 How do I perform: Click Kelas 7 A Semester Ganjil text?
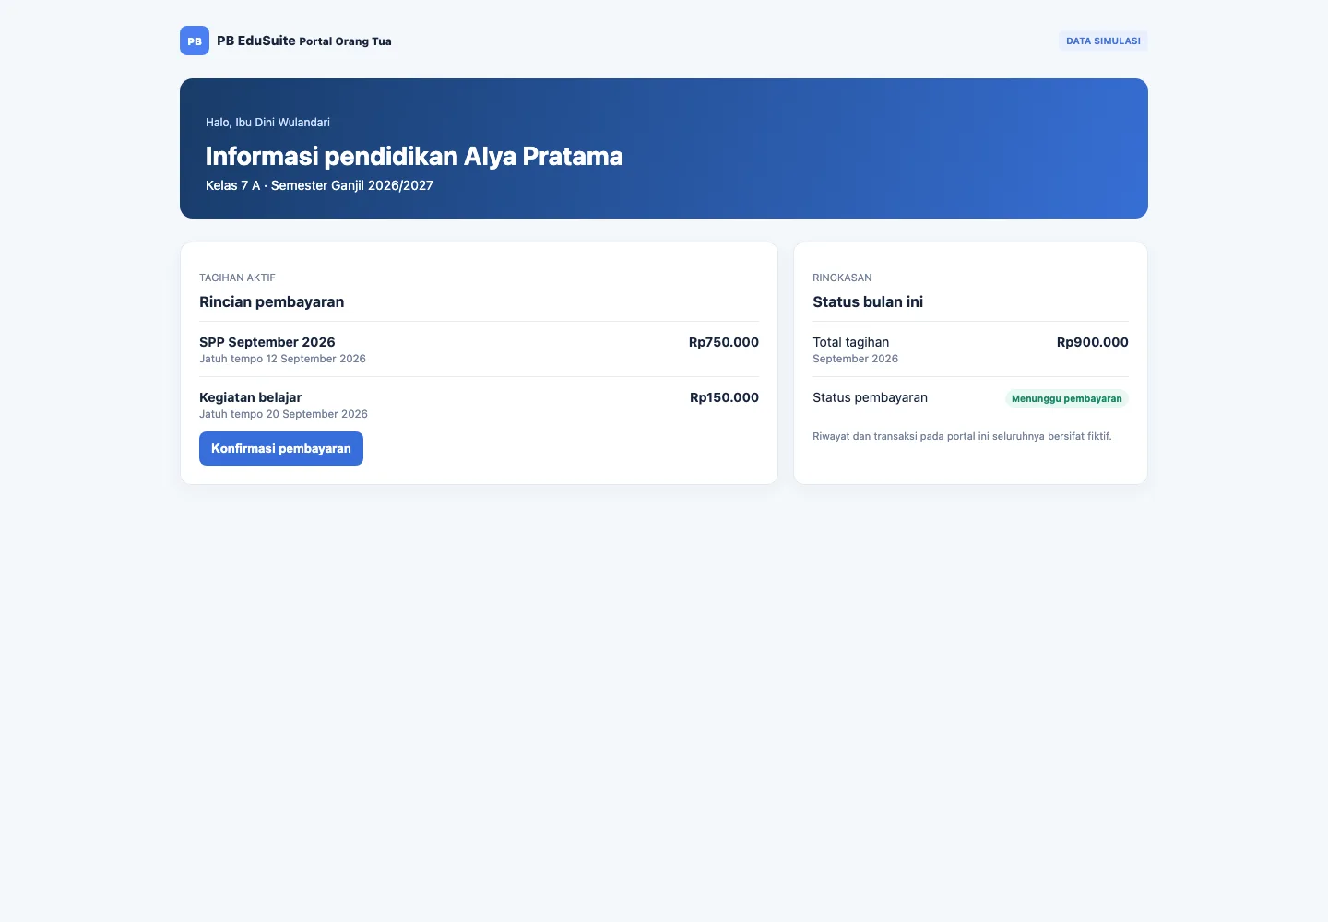coord(319,185)
